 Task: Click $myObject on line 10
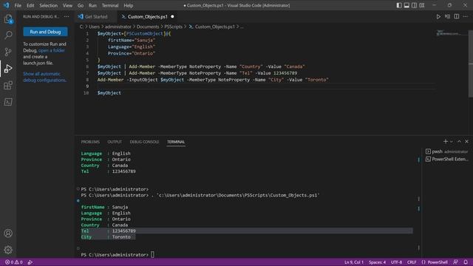109,93
